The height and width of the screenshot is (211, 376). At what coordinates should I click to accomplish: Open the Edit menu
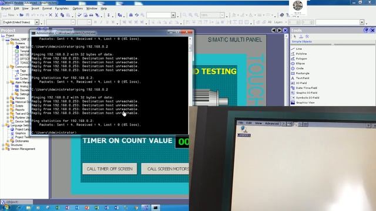click(16, 8)
